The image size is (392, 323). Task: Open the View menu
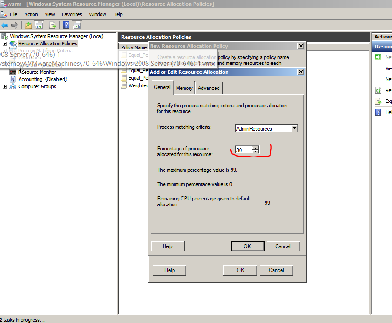click(x=50, y=14)
